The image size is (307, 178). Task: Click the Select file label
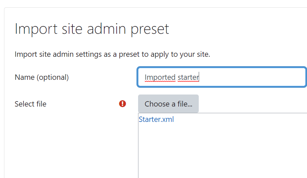30,104
